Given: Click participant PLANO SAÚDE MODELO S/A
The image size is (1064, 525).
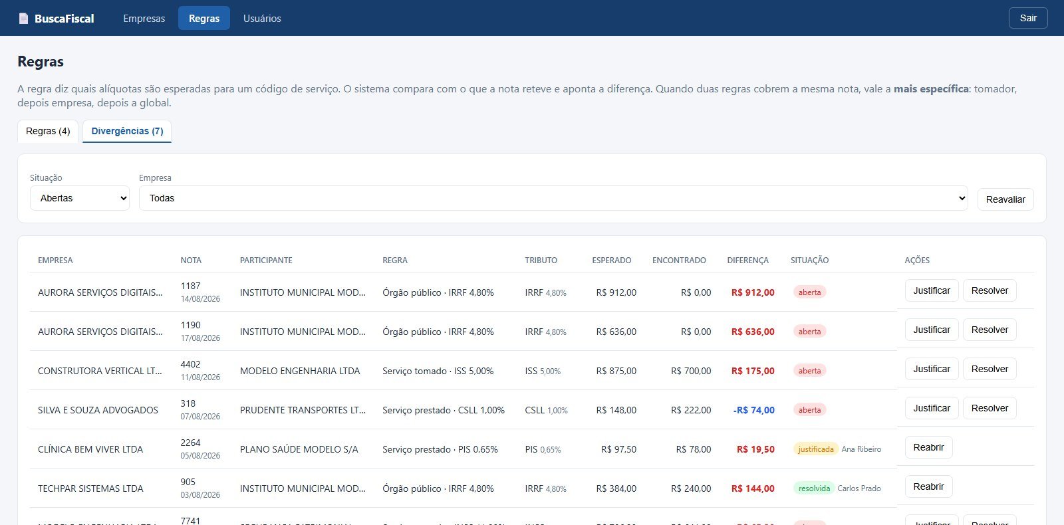Looking at the screenshot, I should click(299, 449).
